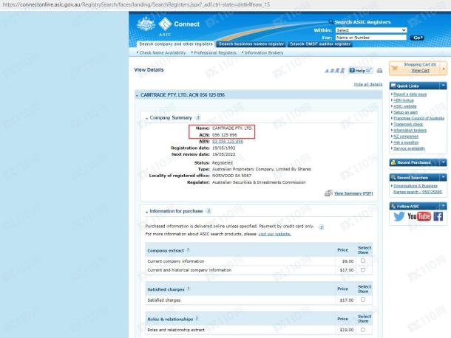The image size is (451, 338).
Task: Click the 'visit our website' link
Action: pyautogui.click(x=274, y=234)
